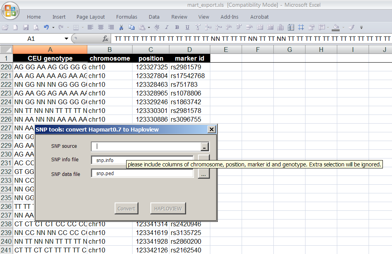The image size is (392, 254).
Task: Close the SNP tools dialog
Action: (211, 129)
